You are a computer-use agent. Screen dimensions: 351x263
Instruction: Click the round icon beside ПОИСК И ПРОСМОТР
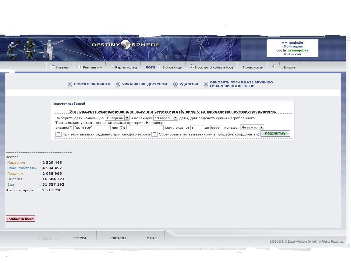(x=70, y=84)
